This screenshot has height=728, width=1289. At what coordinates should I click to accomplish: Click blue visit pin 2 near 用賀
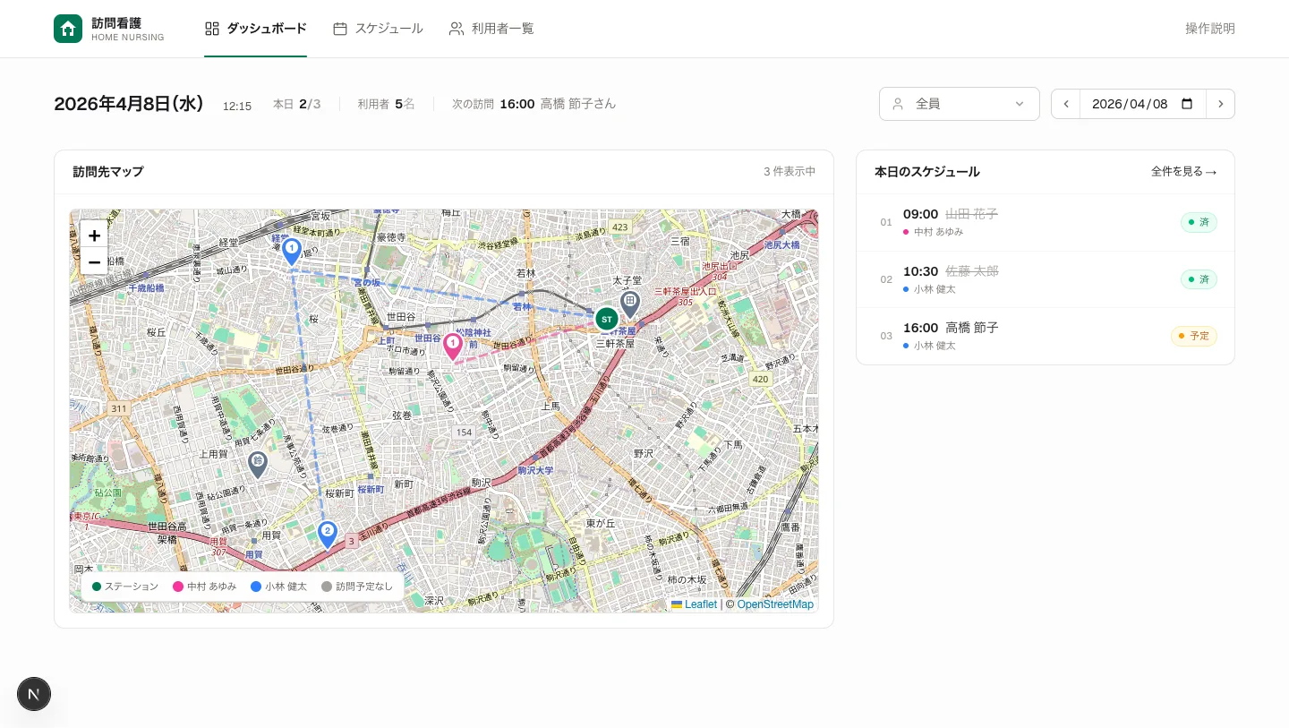[328, 535]
